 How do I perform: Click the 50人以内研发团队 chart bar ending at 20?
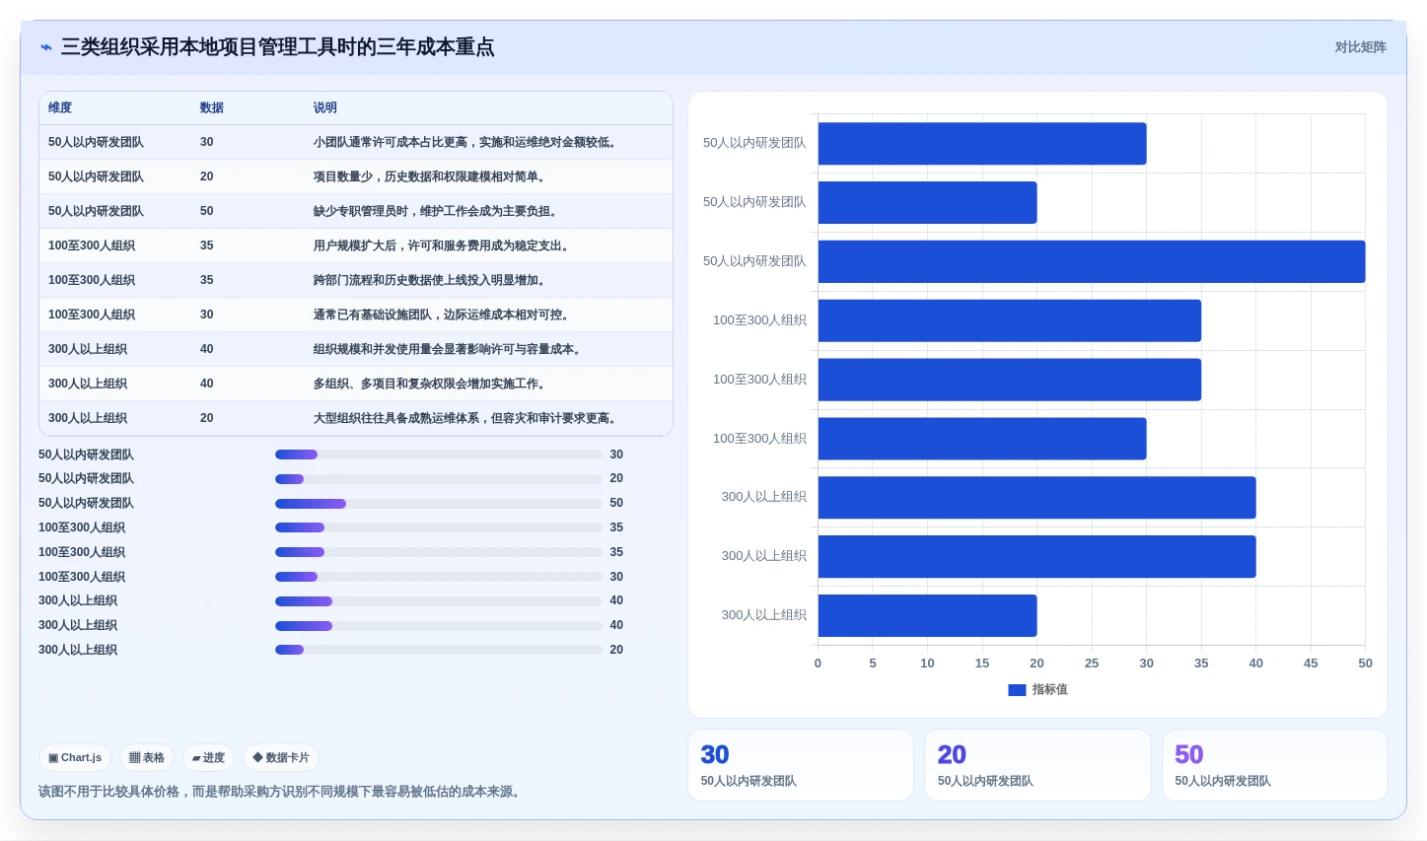tap(927, 202)
